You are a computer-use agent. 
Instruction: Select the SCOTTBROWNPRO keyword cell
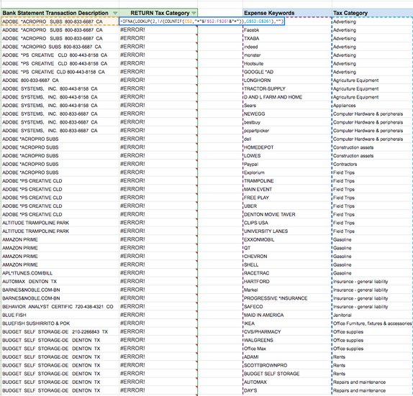287,366
